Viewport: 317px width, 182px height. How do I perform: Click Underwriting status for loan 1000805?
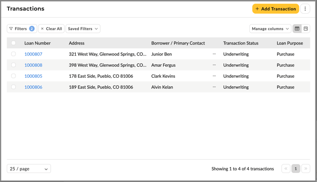click(236, 76)
